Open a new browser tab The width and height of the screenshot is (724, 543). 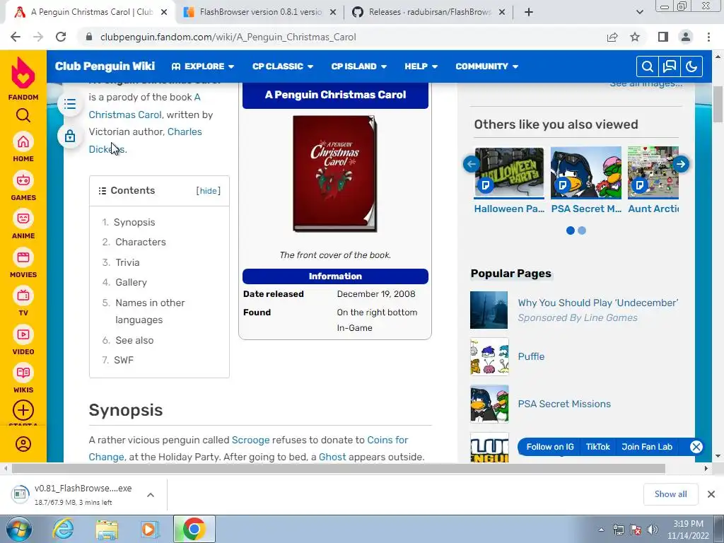tap(529, 12)
